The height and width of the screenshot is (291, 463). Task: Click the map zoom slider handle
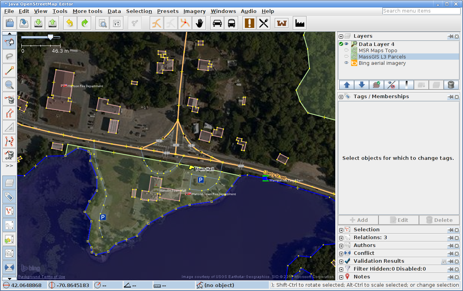[50, 37]
